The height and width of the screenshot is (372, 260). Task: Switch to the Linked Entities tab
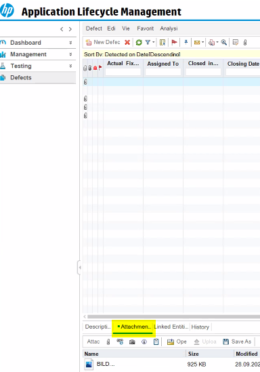(171, 327)
